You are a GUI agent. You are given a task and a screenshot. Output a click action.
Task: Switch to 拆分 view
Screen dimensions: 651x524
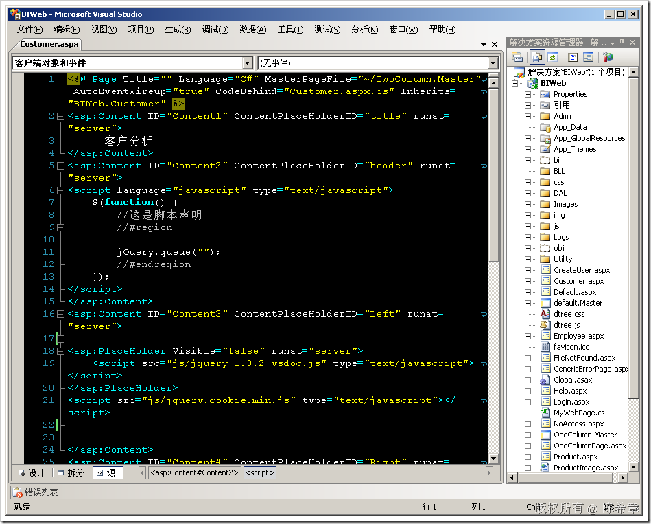tap(71, 473)
